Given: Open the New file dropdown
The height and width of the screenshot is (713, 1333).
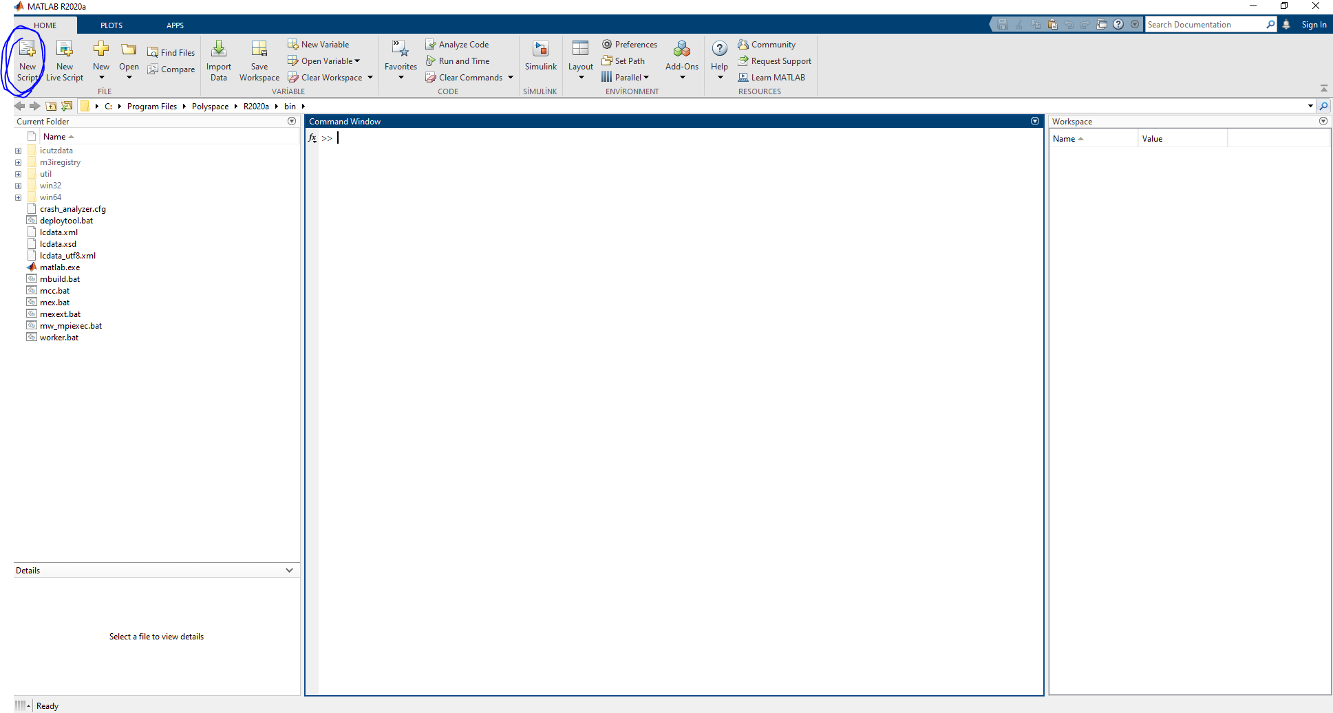Looking at the screenshot, I should tap(101, 61).
